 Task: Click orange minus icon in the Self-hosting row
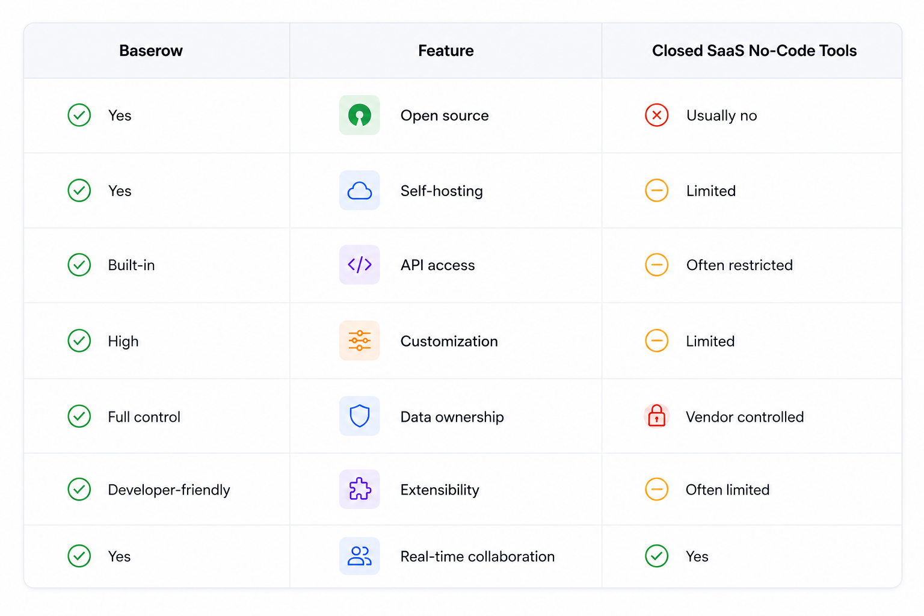pyautogui.click(x=657, y=190)
